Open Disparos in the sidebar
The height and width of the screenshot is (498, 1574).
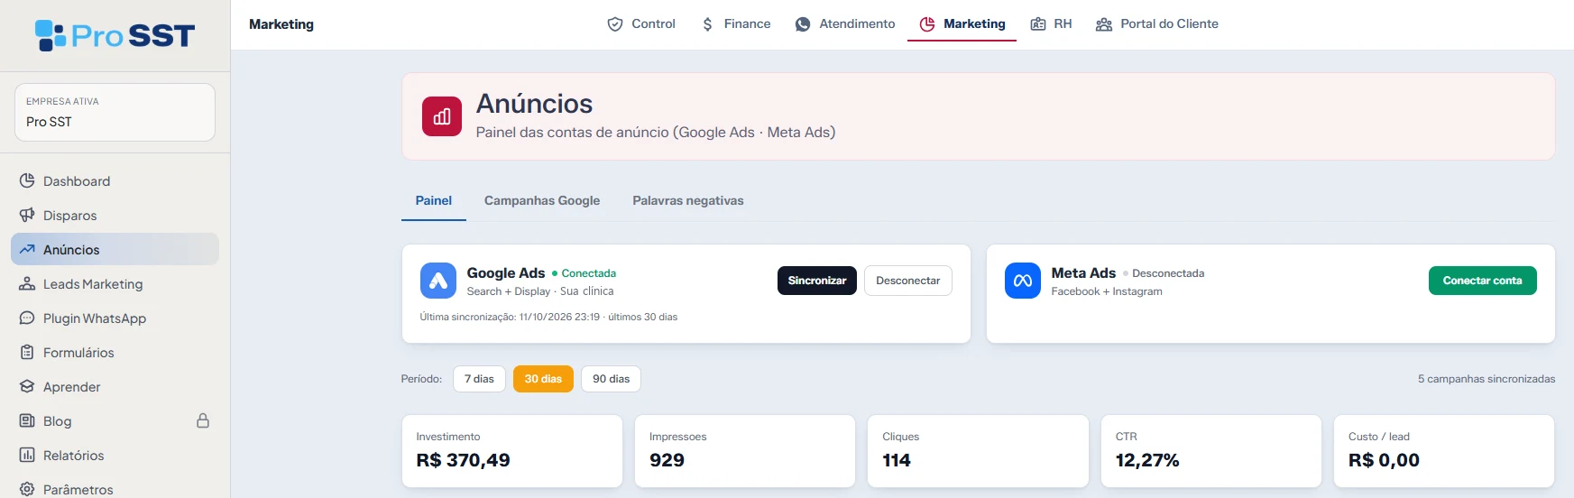pos(115,215)
